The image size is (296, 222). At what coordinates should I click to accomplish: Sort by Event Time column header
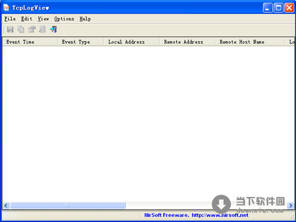(x=30, y=42)
